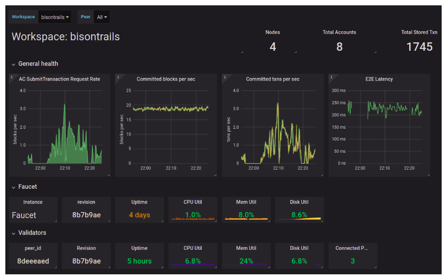Click the Total Stored Txn title
This screenshot has height=277, width=447.
(x=419, y=32)
